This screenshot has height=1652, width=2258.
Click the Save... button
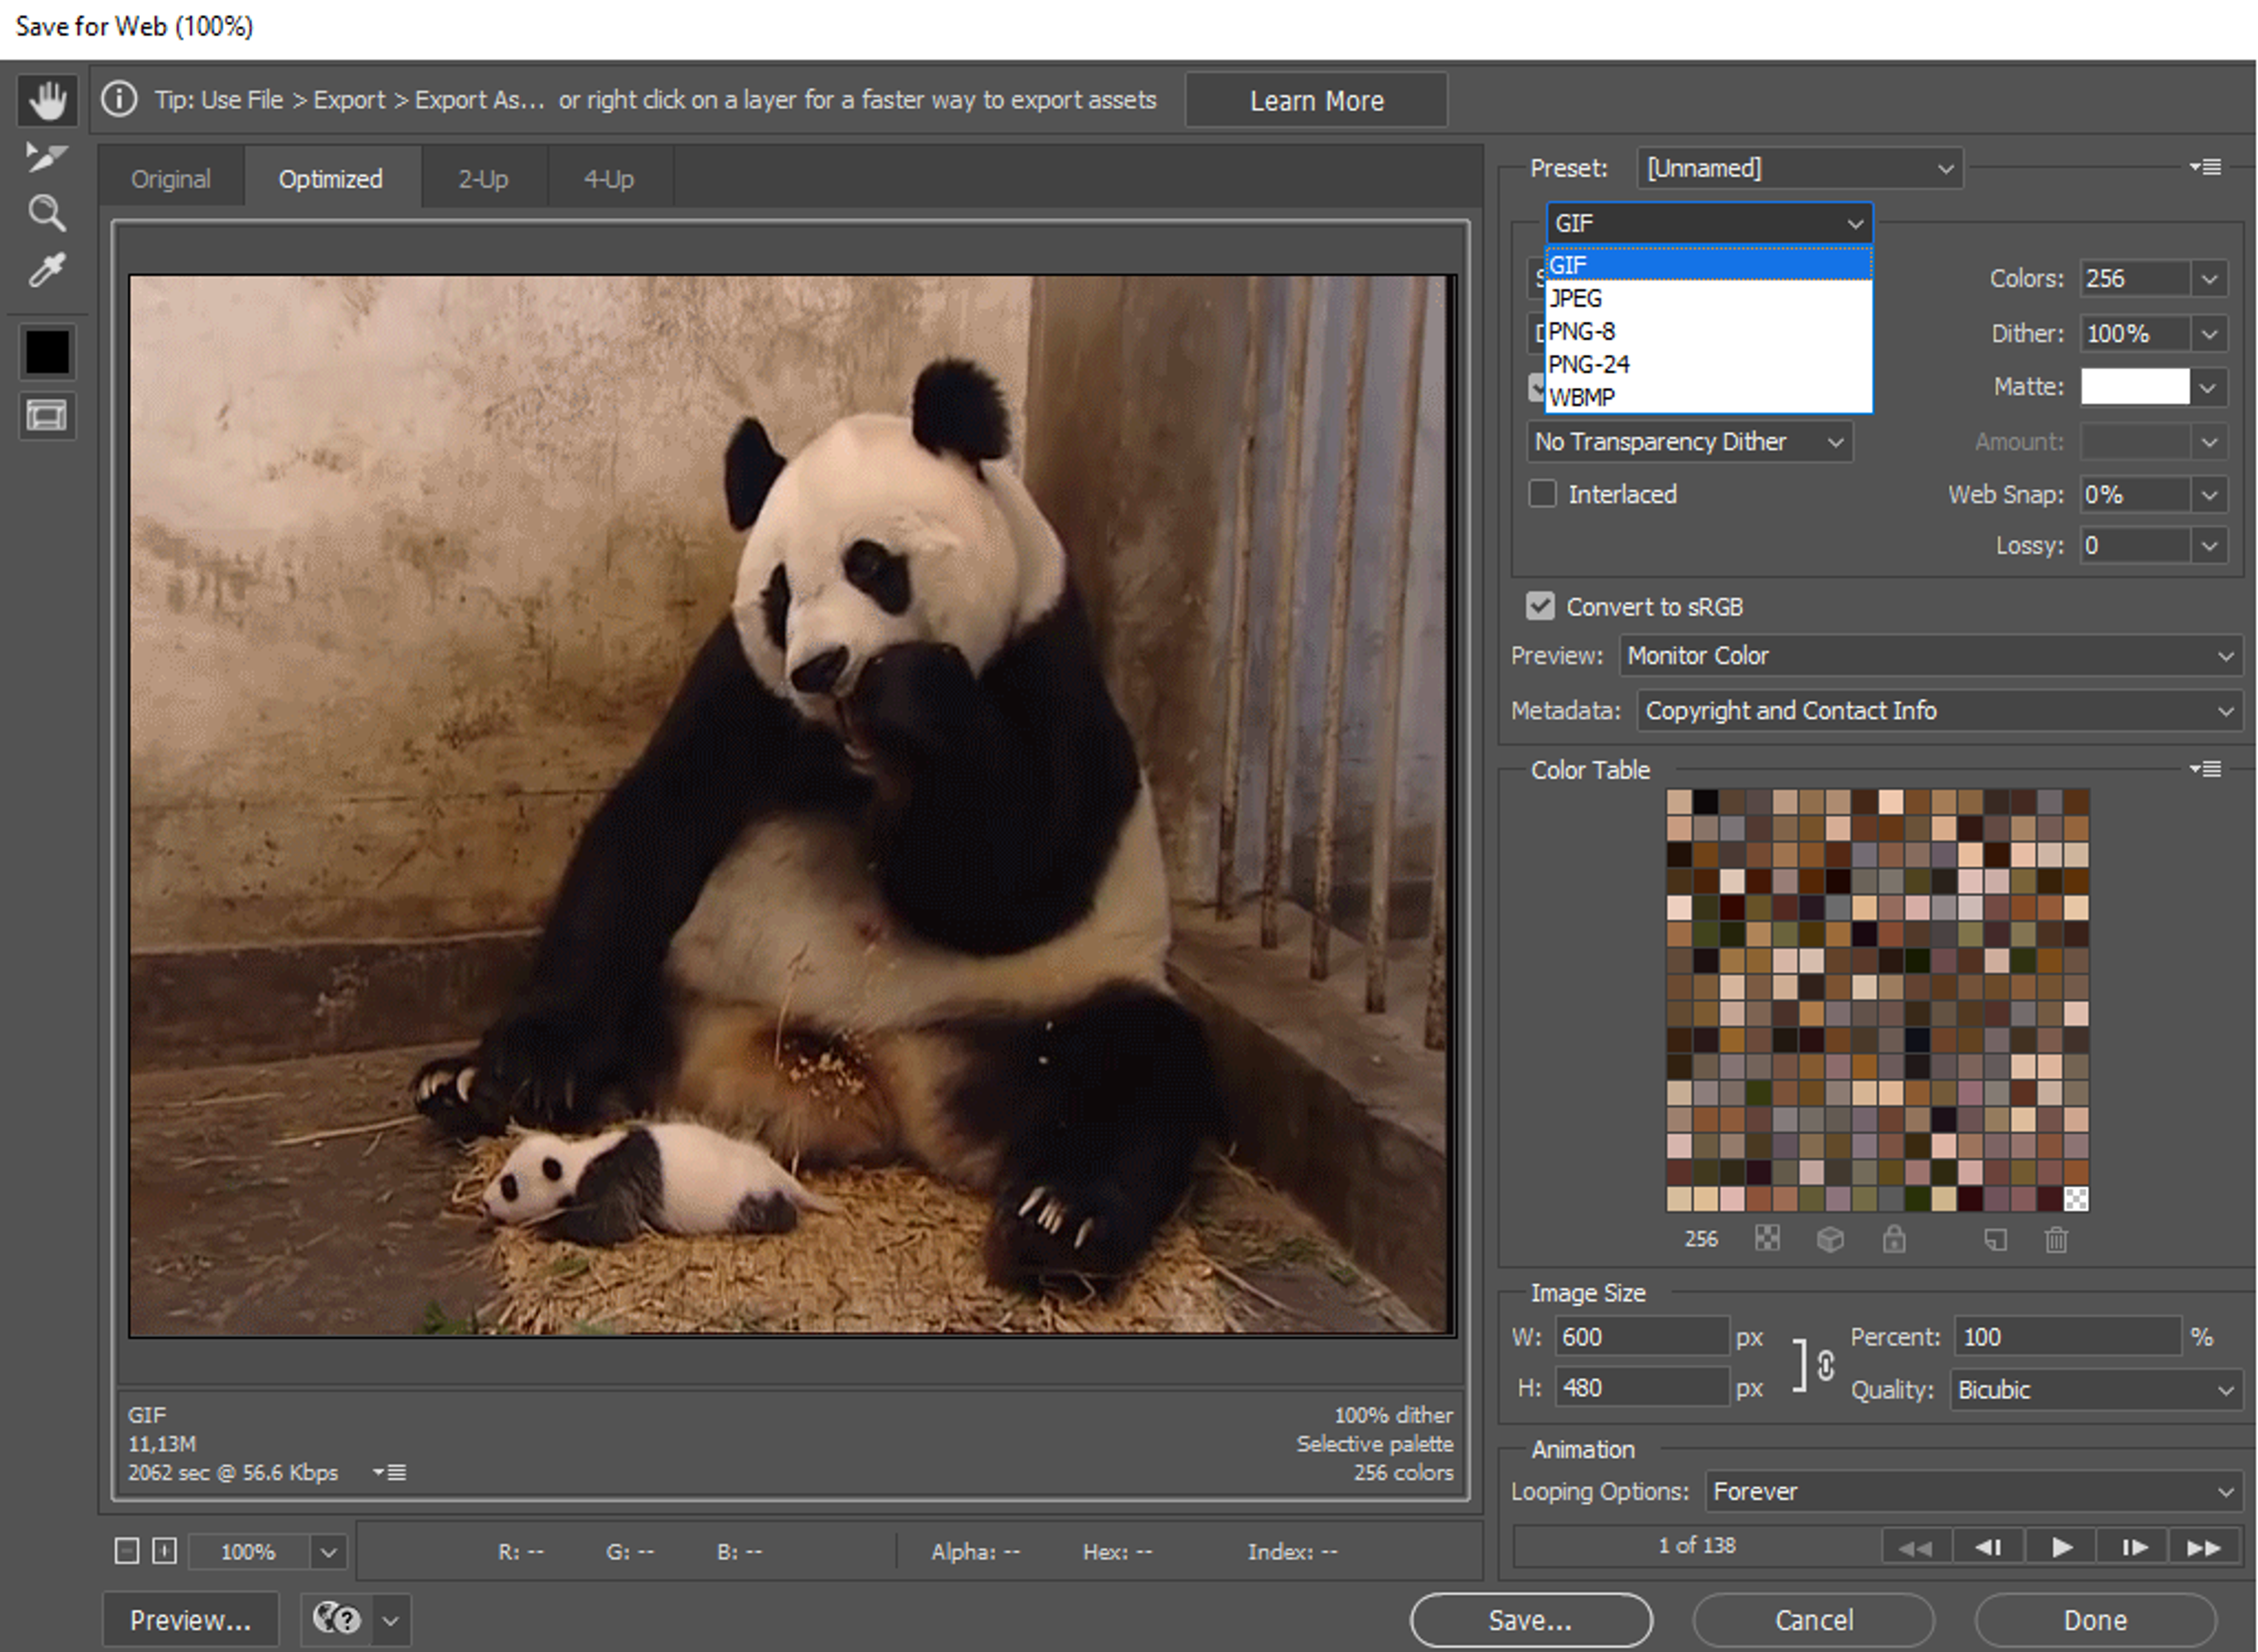pos(1529,1620)
